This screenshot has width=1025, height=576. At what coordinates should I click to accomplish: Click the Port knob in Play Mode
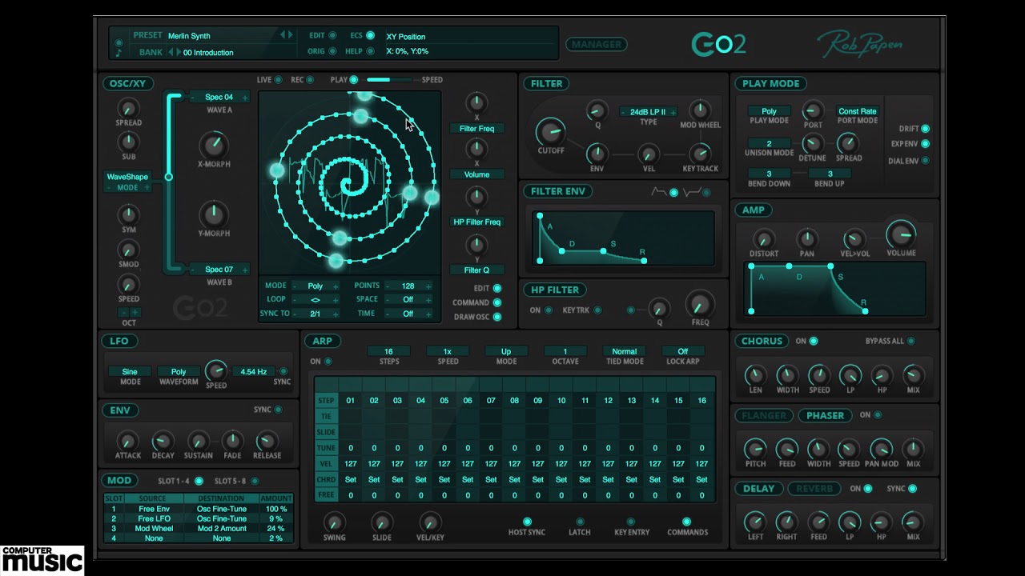813,110
